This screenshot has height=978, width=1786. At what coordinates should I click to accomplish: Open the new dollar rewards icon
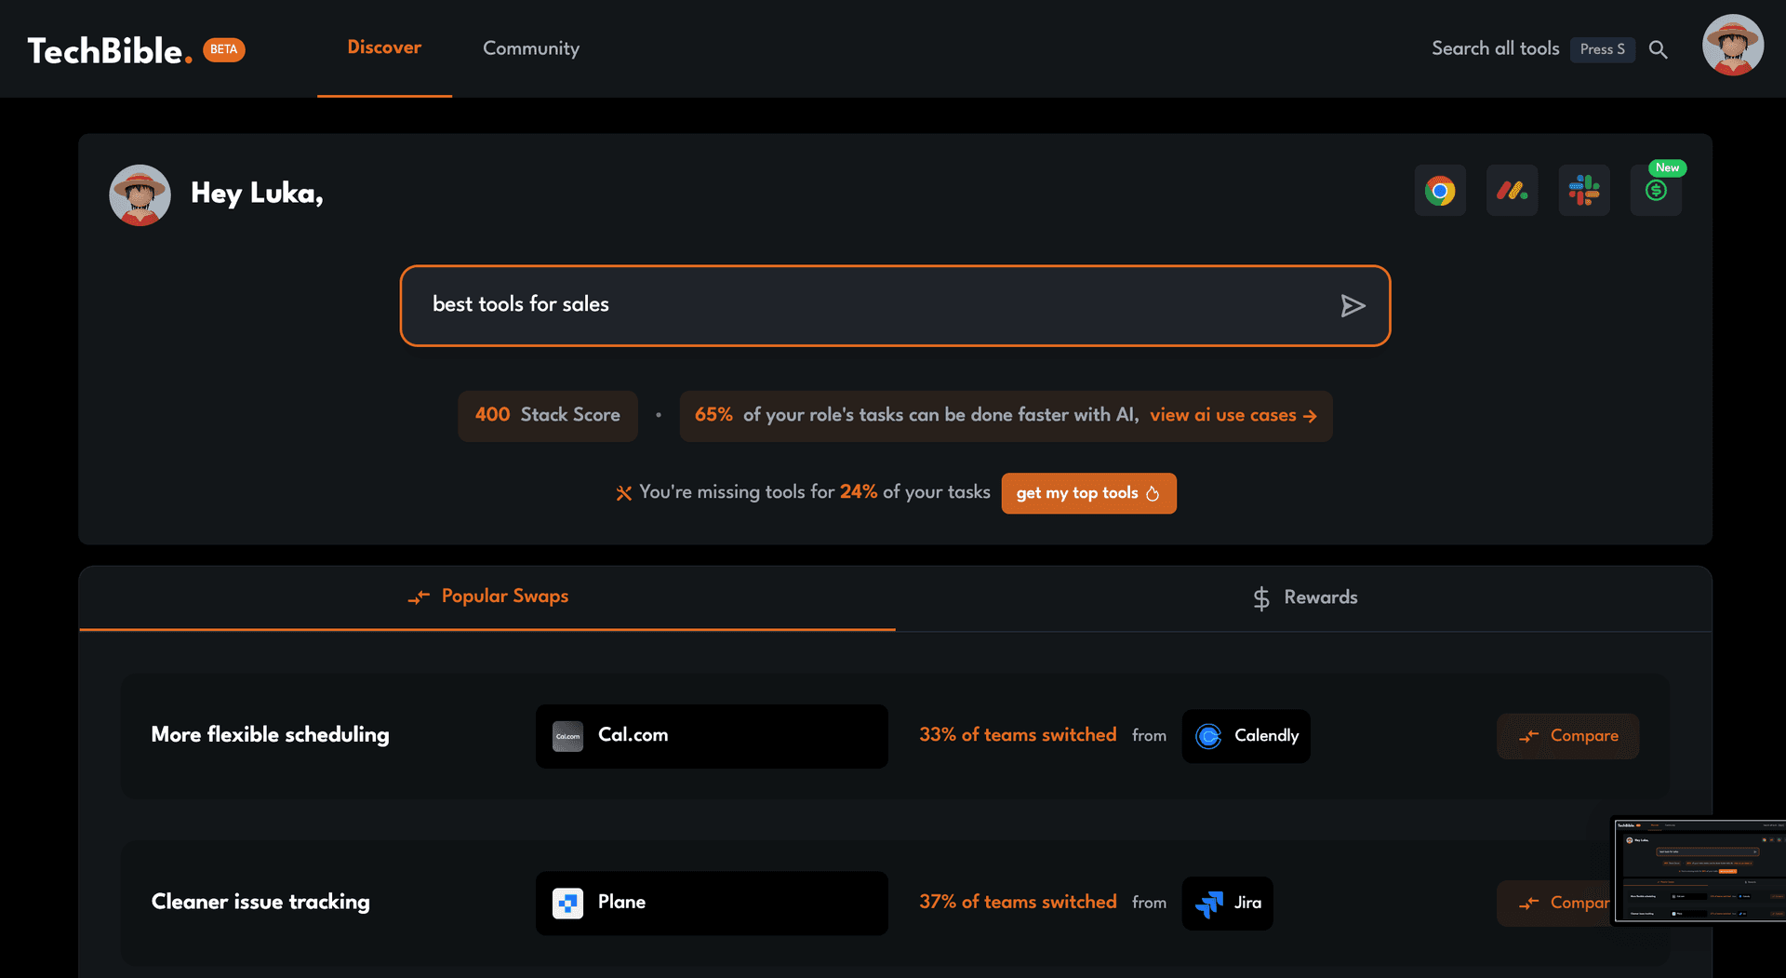pyautogui.click(x=1656, y=191)
